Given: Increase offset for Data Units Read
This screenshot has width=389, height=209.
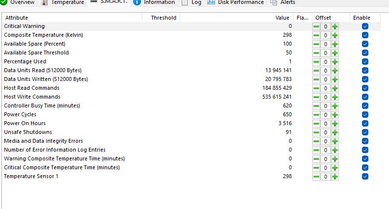Looking at the screenshot, I should [335, 71].
